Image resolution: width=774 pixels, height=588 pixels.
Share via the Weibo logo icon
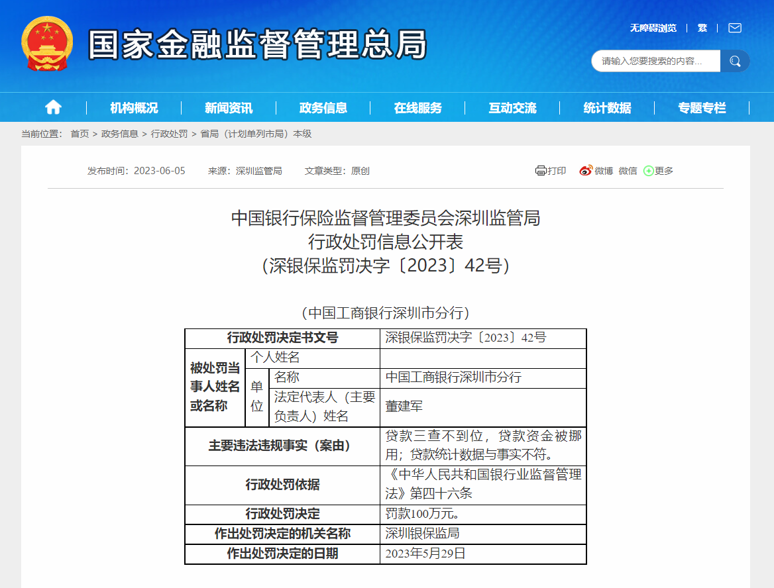586,171
